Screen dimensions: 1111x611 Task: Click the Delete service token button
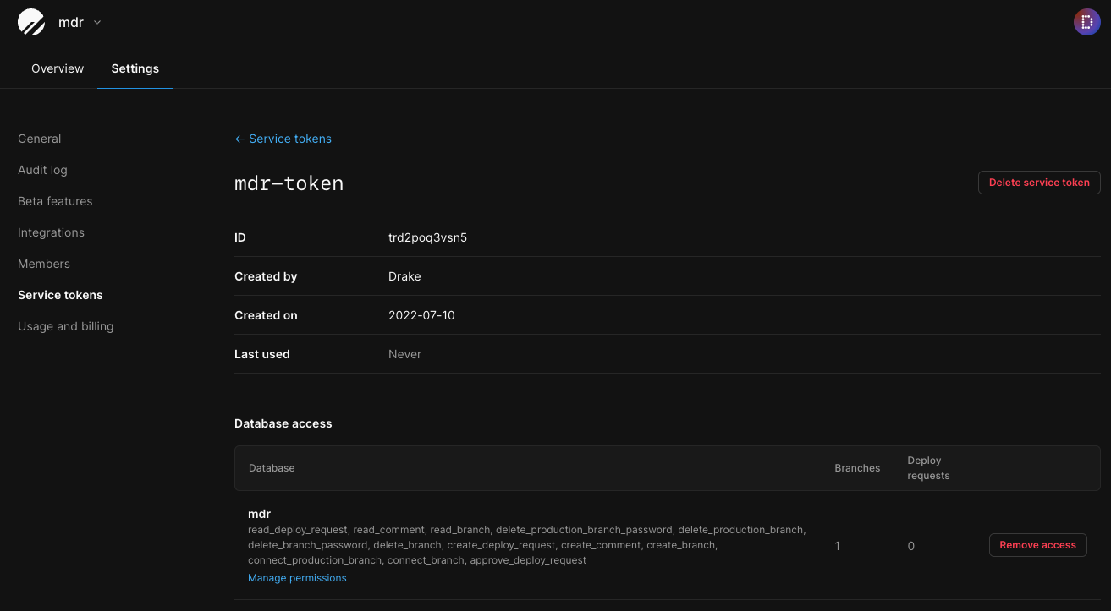click(x=1038, y=183)
